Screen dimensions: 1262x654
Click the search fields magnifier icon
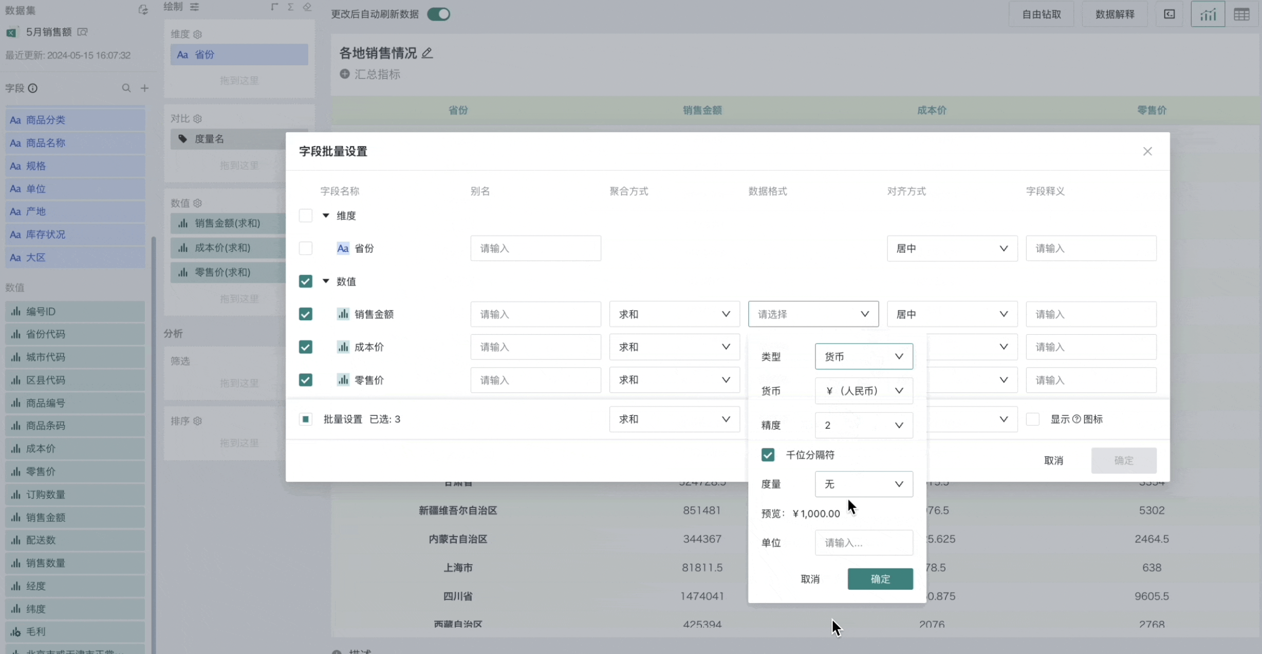tap(126, 88)
